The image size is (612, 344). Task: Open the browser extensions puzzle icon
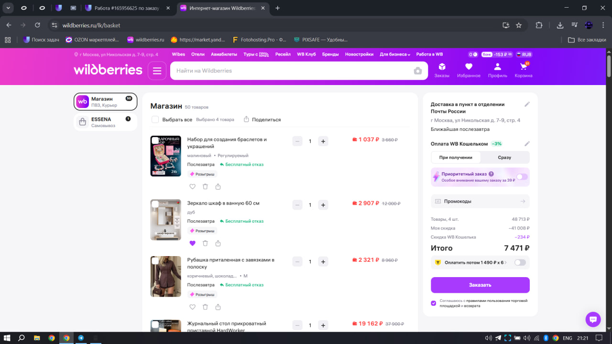click(x=539, y=25)
